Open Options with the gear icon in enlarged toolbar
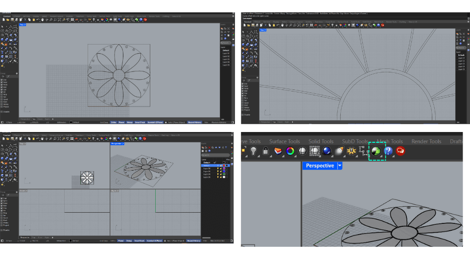Viewport: 470px width, 264px height. point(351,152)
